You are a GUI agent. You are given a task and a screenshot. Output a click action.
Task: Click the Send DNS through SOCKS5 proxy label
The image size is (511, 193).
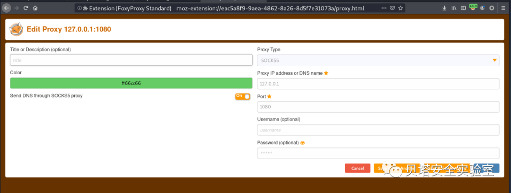46,96
